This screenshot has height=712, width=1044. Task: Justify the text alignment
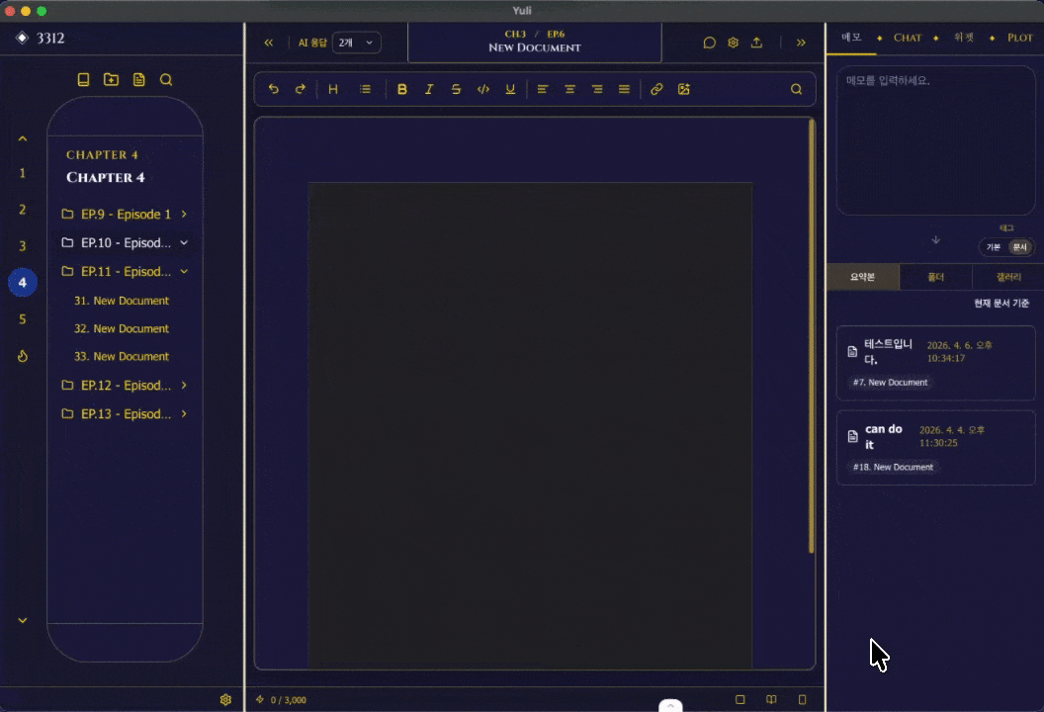(x=624, y=89)
